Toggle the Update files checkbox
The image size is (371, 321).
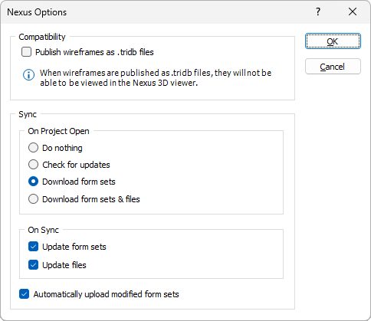click(x=33, y=265)
